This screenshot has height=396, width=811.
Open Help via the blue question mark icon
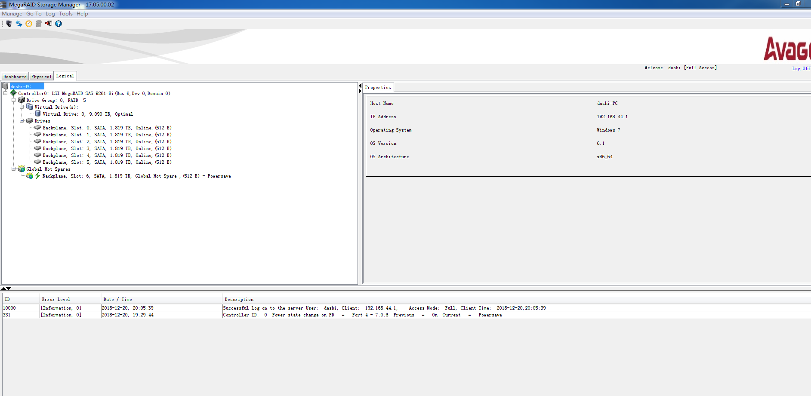[59, 24]
